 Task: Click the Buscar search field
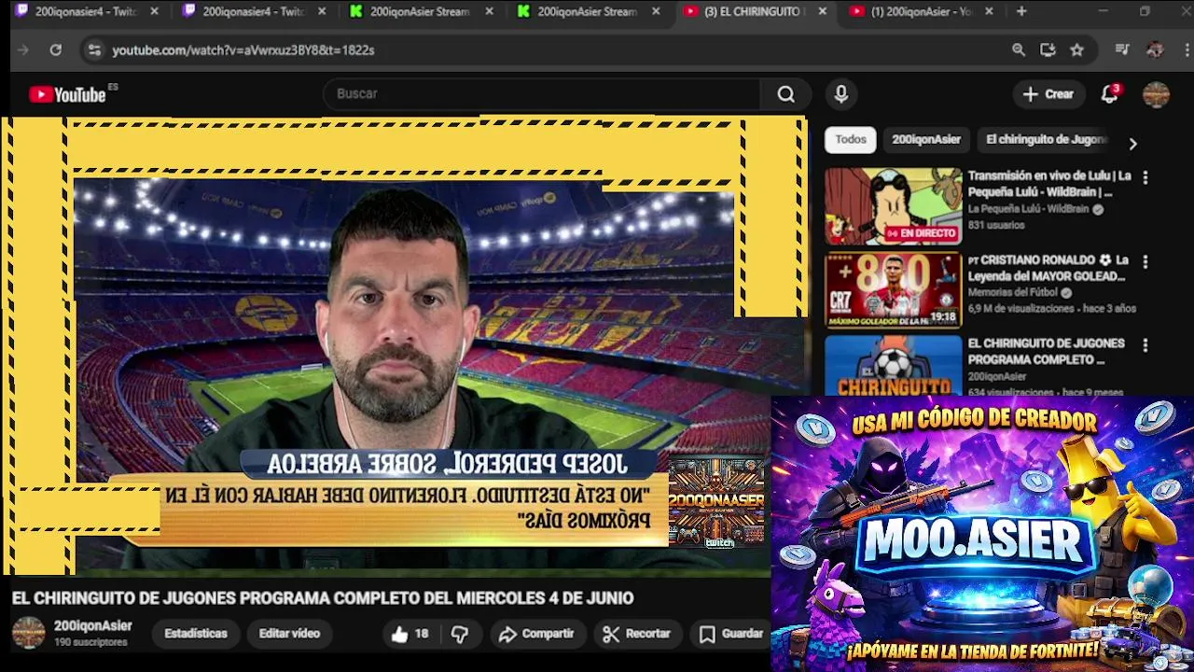click(x=543, y=93)
